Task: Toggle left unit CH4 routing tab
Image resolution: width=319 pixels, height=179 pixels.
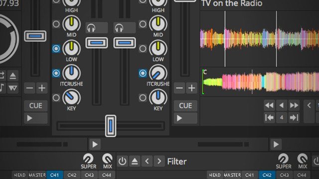Action: (x=106, y=175)
